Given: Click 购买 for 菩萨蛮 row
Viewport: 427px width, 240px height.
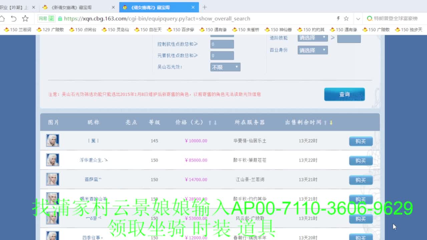Looking at the screenshot, I should (361, 180).
